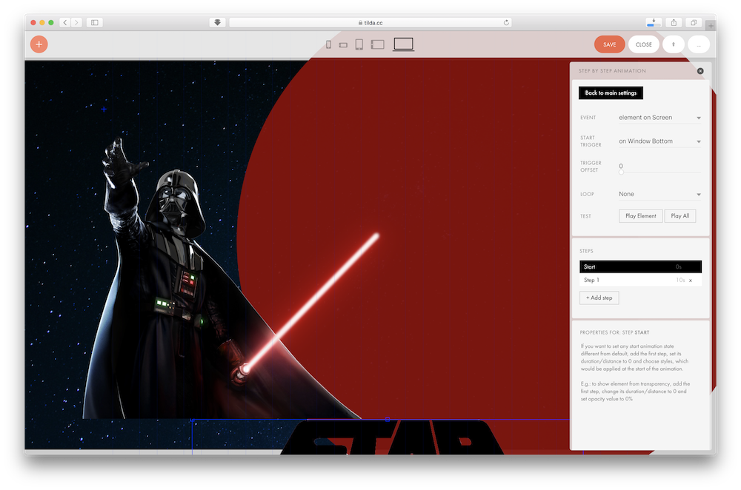Switch to tablet landscape preview

pyautogui.click(x=377, y=44)
